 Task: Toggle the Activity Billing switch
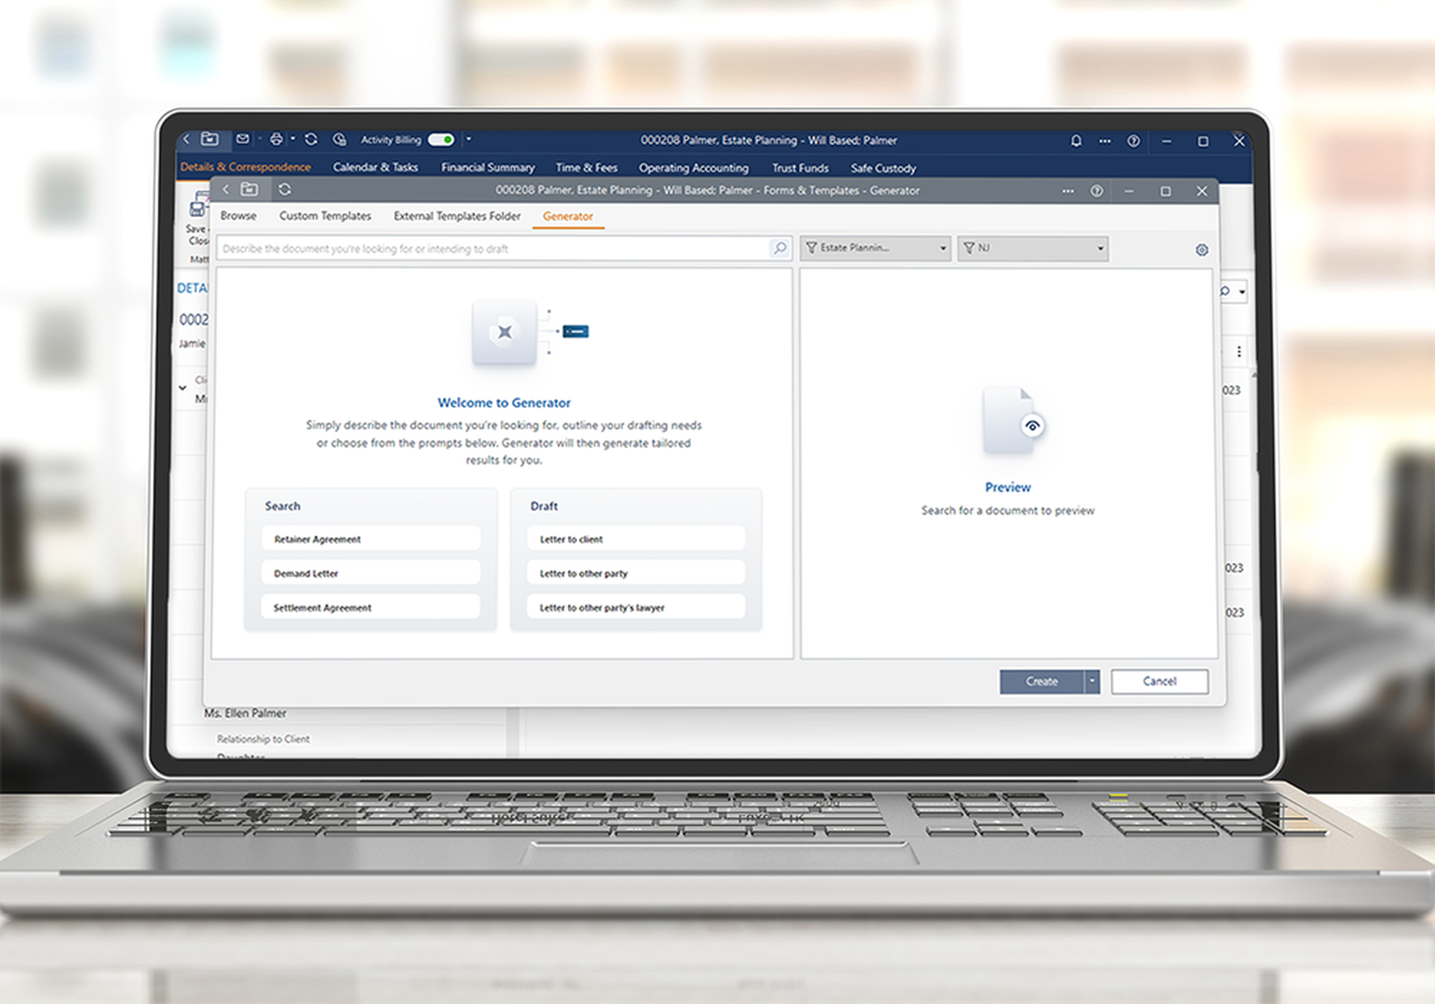point(441,140)
